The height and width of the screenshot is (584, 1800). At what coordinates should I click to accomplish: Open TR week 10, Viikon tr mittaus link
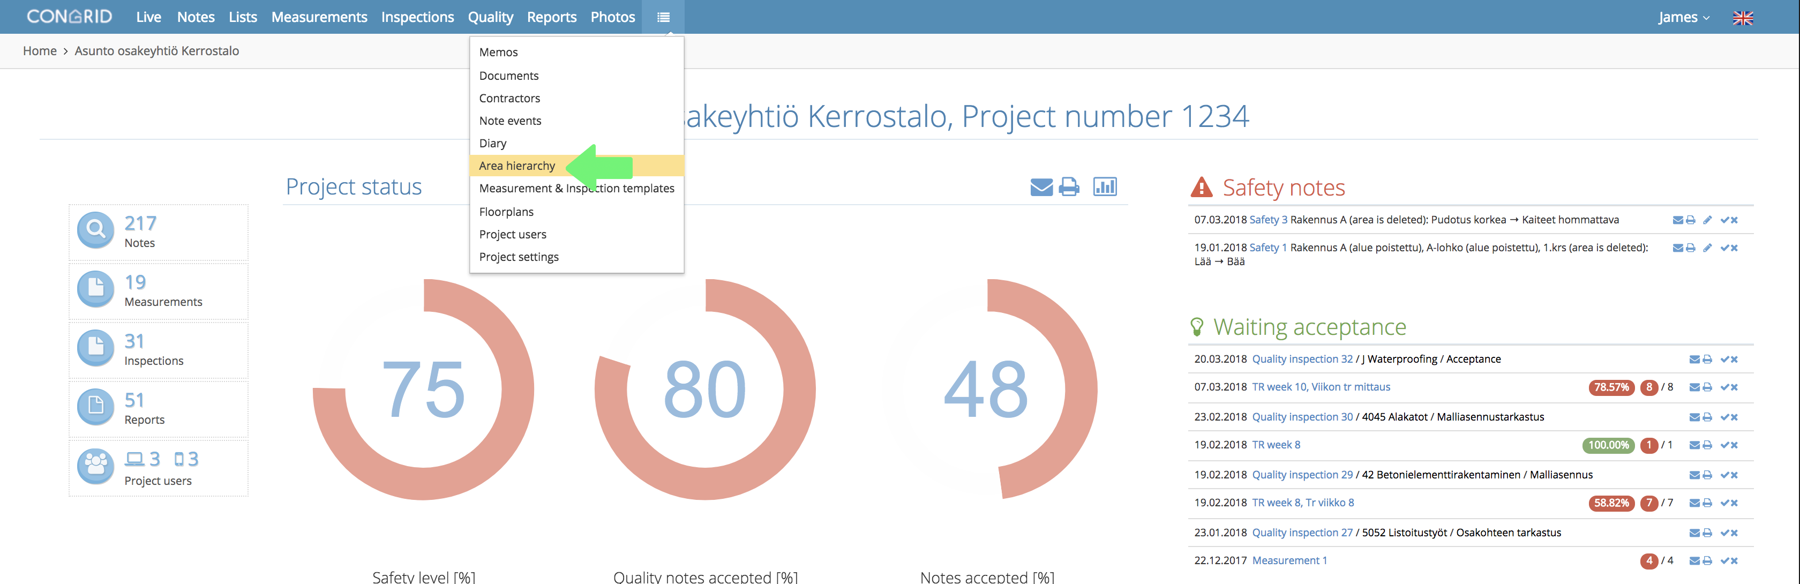[x=1321, y=388]
